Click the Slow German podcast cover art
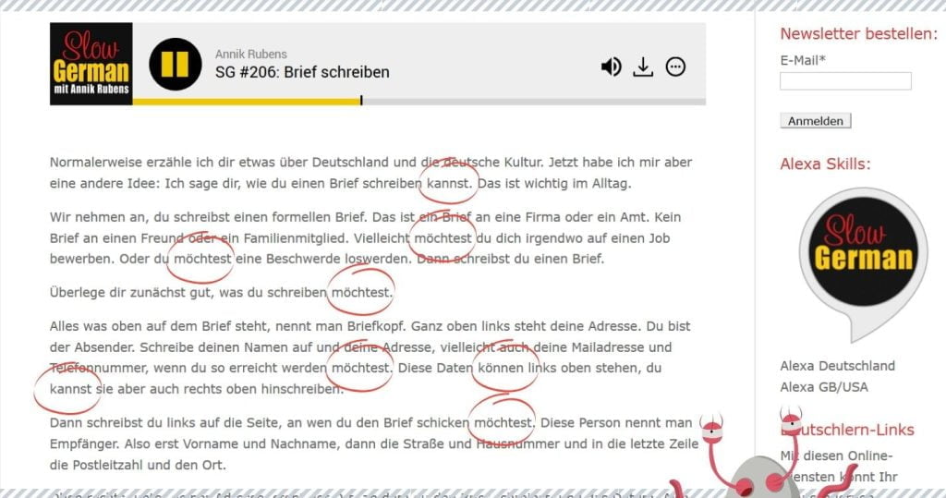Image resolution: width=946 pixels, height=498 pixels. [91, 64]
